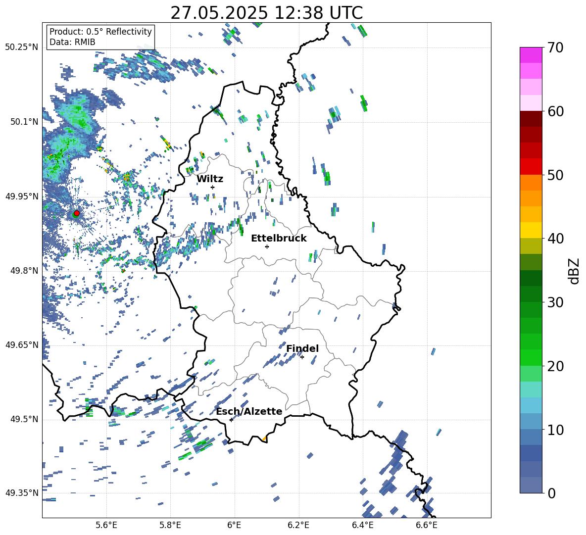The width and height of the screenshot is (586, 535).
Task: Click the Findel city label
Action: 302,348
